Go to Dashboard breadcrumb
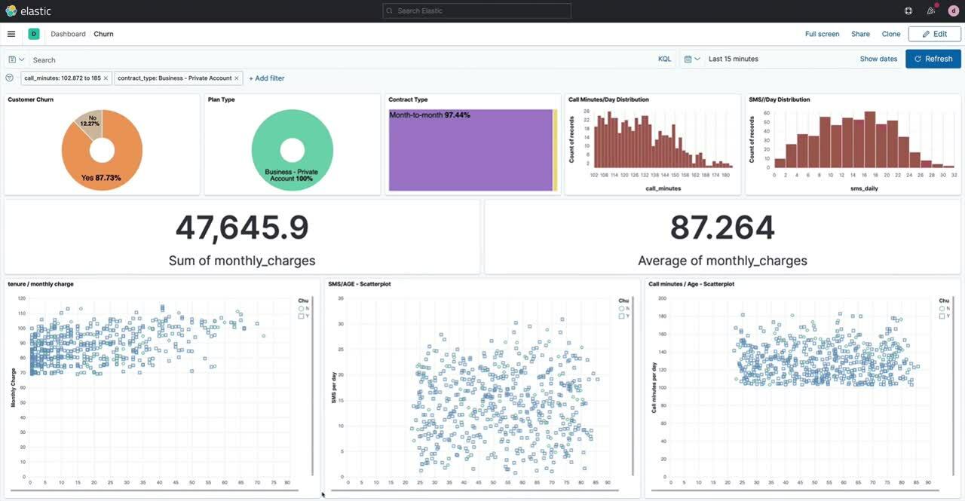965x501 pixels. pyautogui.click(x=68, y=34)
